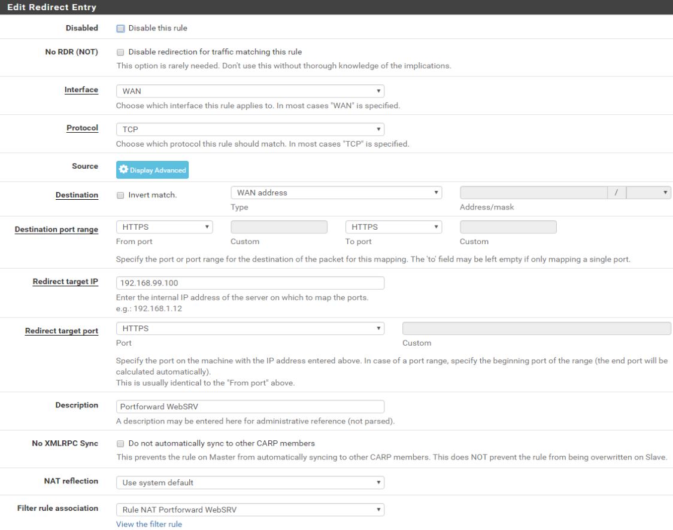Follow the View the filter rule link
Viewport: 673px width, 530px height.
(x=148, y=524)
